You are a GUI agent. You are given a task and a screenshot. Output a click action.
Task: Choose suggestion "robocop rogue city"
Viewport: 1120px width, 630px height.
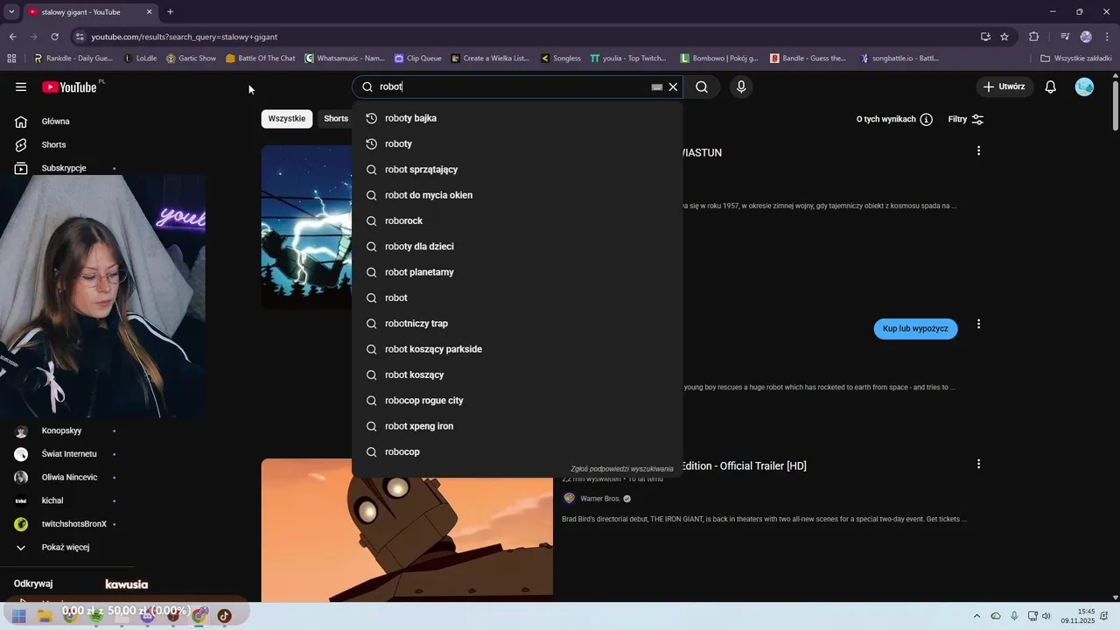click(516, 401)
